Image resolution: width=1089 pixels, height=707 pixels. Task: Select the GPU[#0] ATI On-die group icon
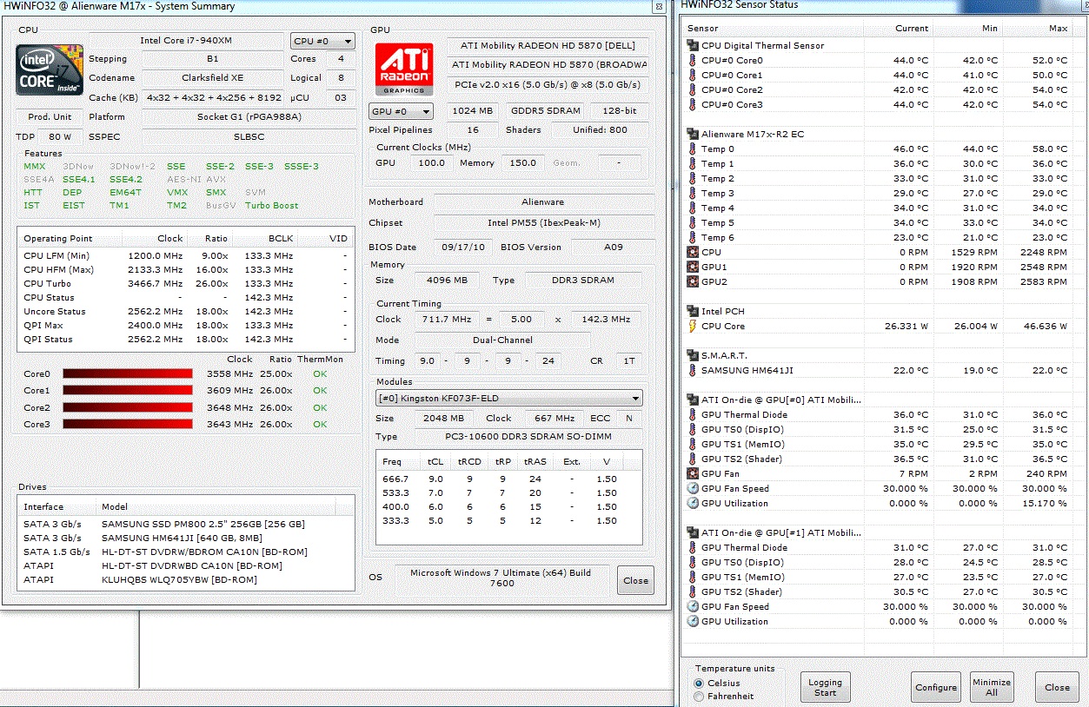692,400
